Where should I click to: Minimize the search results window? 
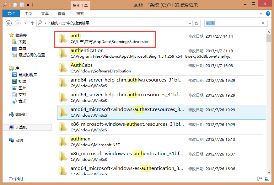click(x=245, y=4)
